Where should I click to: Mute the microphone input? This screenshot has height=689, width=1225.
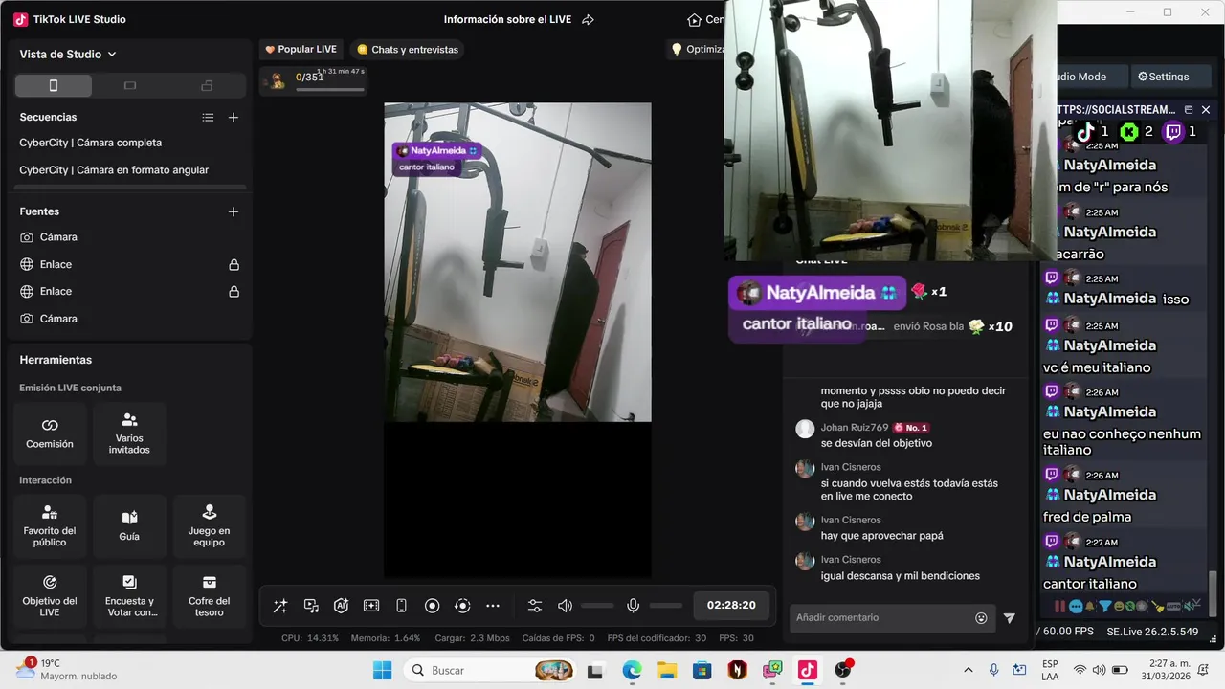pos(633,606)
